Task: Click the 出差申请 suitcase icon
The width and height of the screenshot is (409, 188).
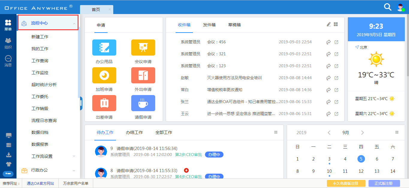Action: pyautogui.click(x=104, y=103)
